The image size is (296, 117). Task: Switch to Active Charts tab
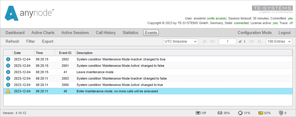(x=43, y=33)
